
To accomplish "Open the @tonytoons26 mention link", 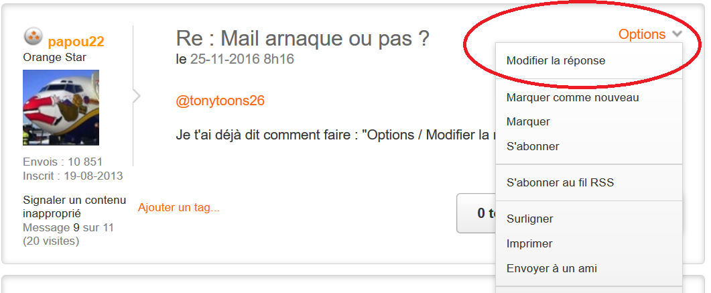I will point(220,101).
